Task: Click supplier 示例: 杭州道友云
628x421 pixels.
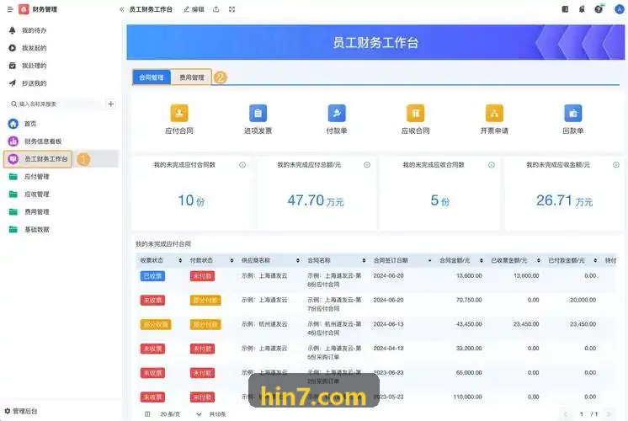Action: (264, 324)
